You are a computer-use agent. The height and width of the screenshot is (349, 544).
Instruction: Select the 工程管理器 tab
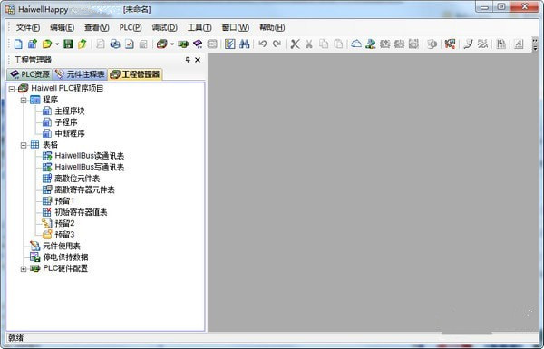[x=135, y=74]
